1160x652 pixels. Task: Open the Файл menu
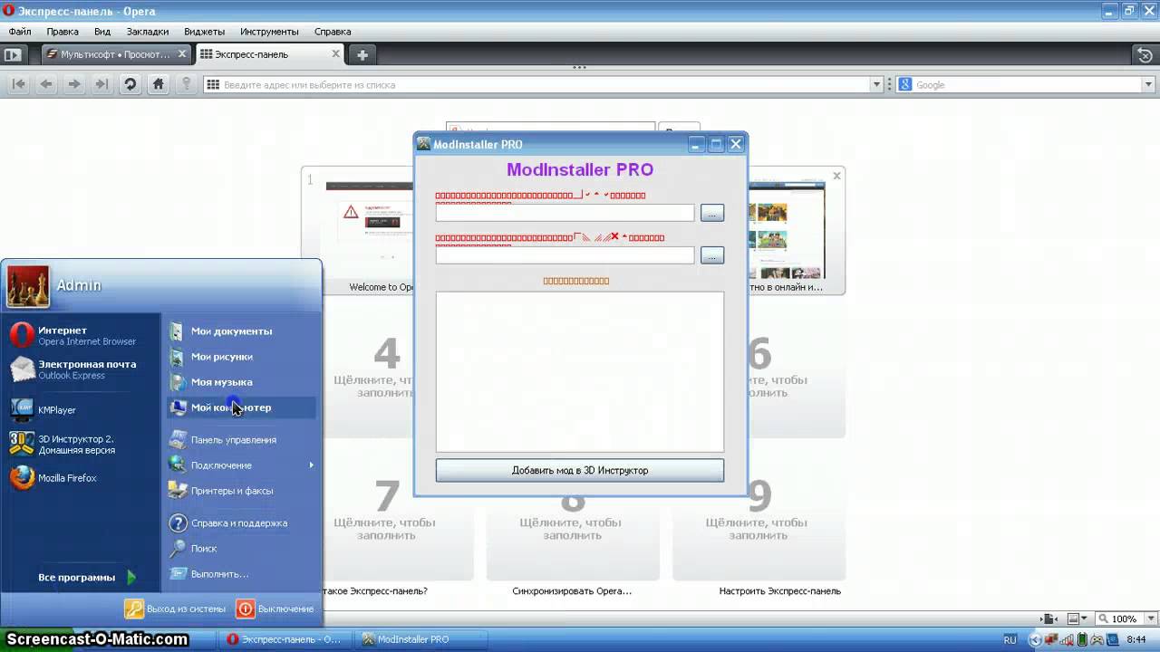coord(19,32)
